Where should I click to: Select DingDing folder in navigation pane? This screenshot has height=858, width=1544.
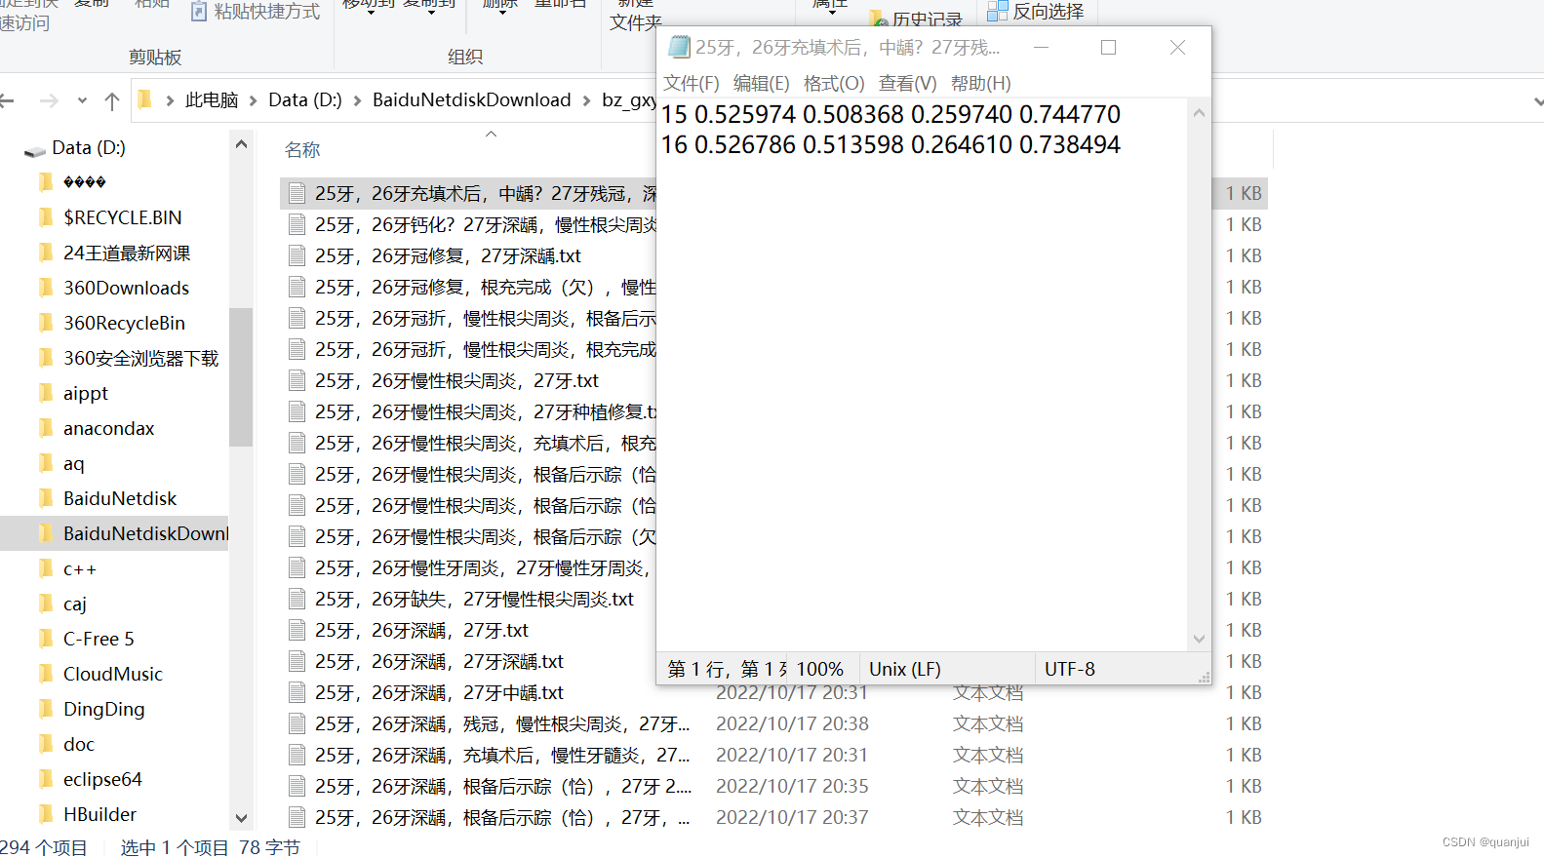(x=103, y=709)
